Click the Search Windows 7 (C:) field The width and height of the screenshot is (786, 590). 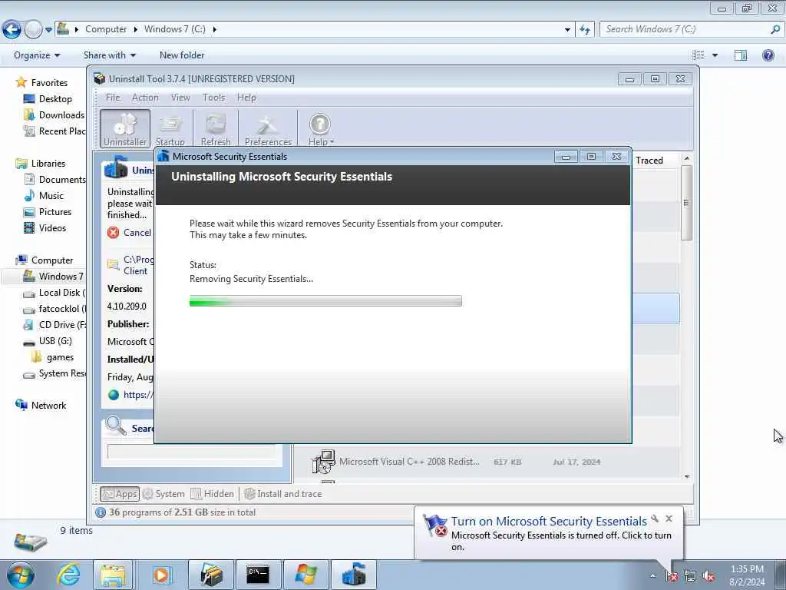(x=692, y=30)
